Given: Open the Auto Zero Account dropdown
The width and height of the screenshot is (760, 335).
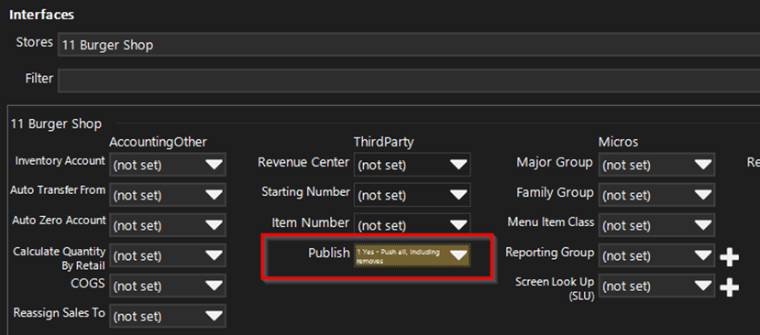Looking at the screenshot, I should click(168, 225).
